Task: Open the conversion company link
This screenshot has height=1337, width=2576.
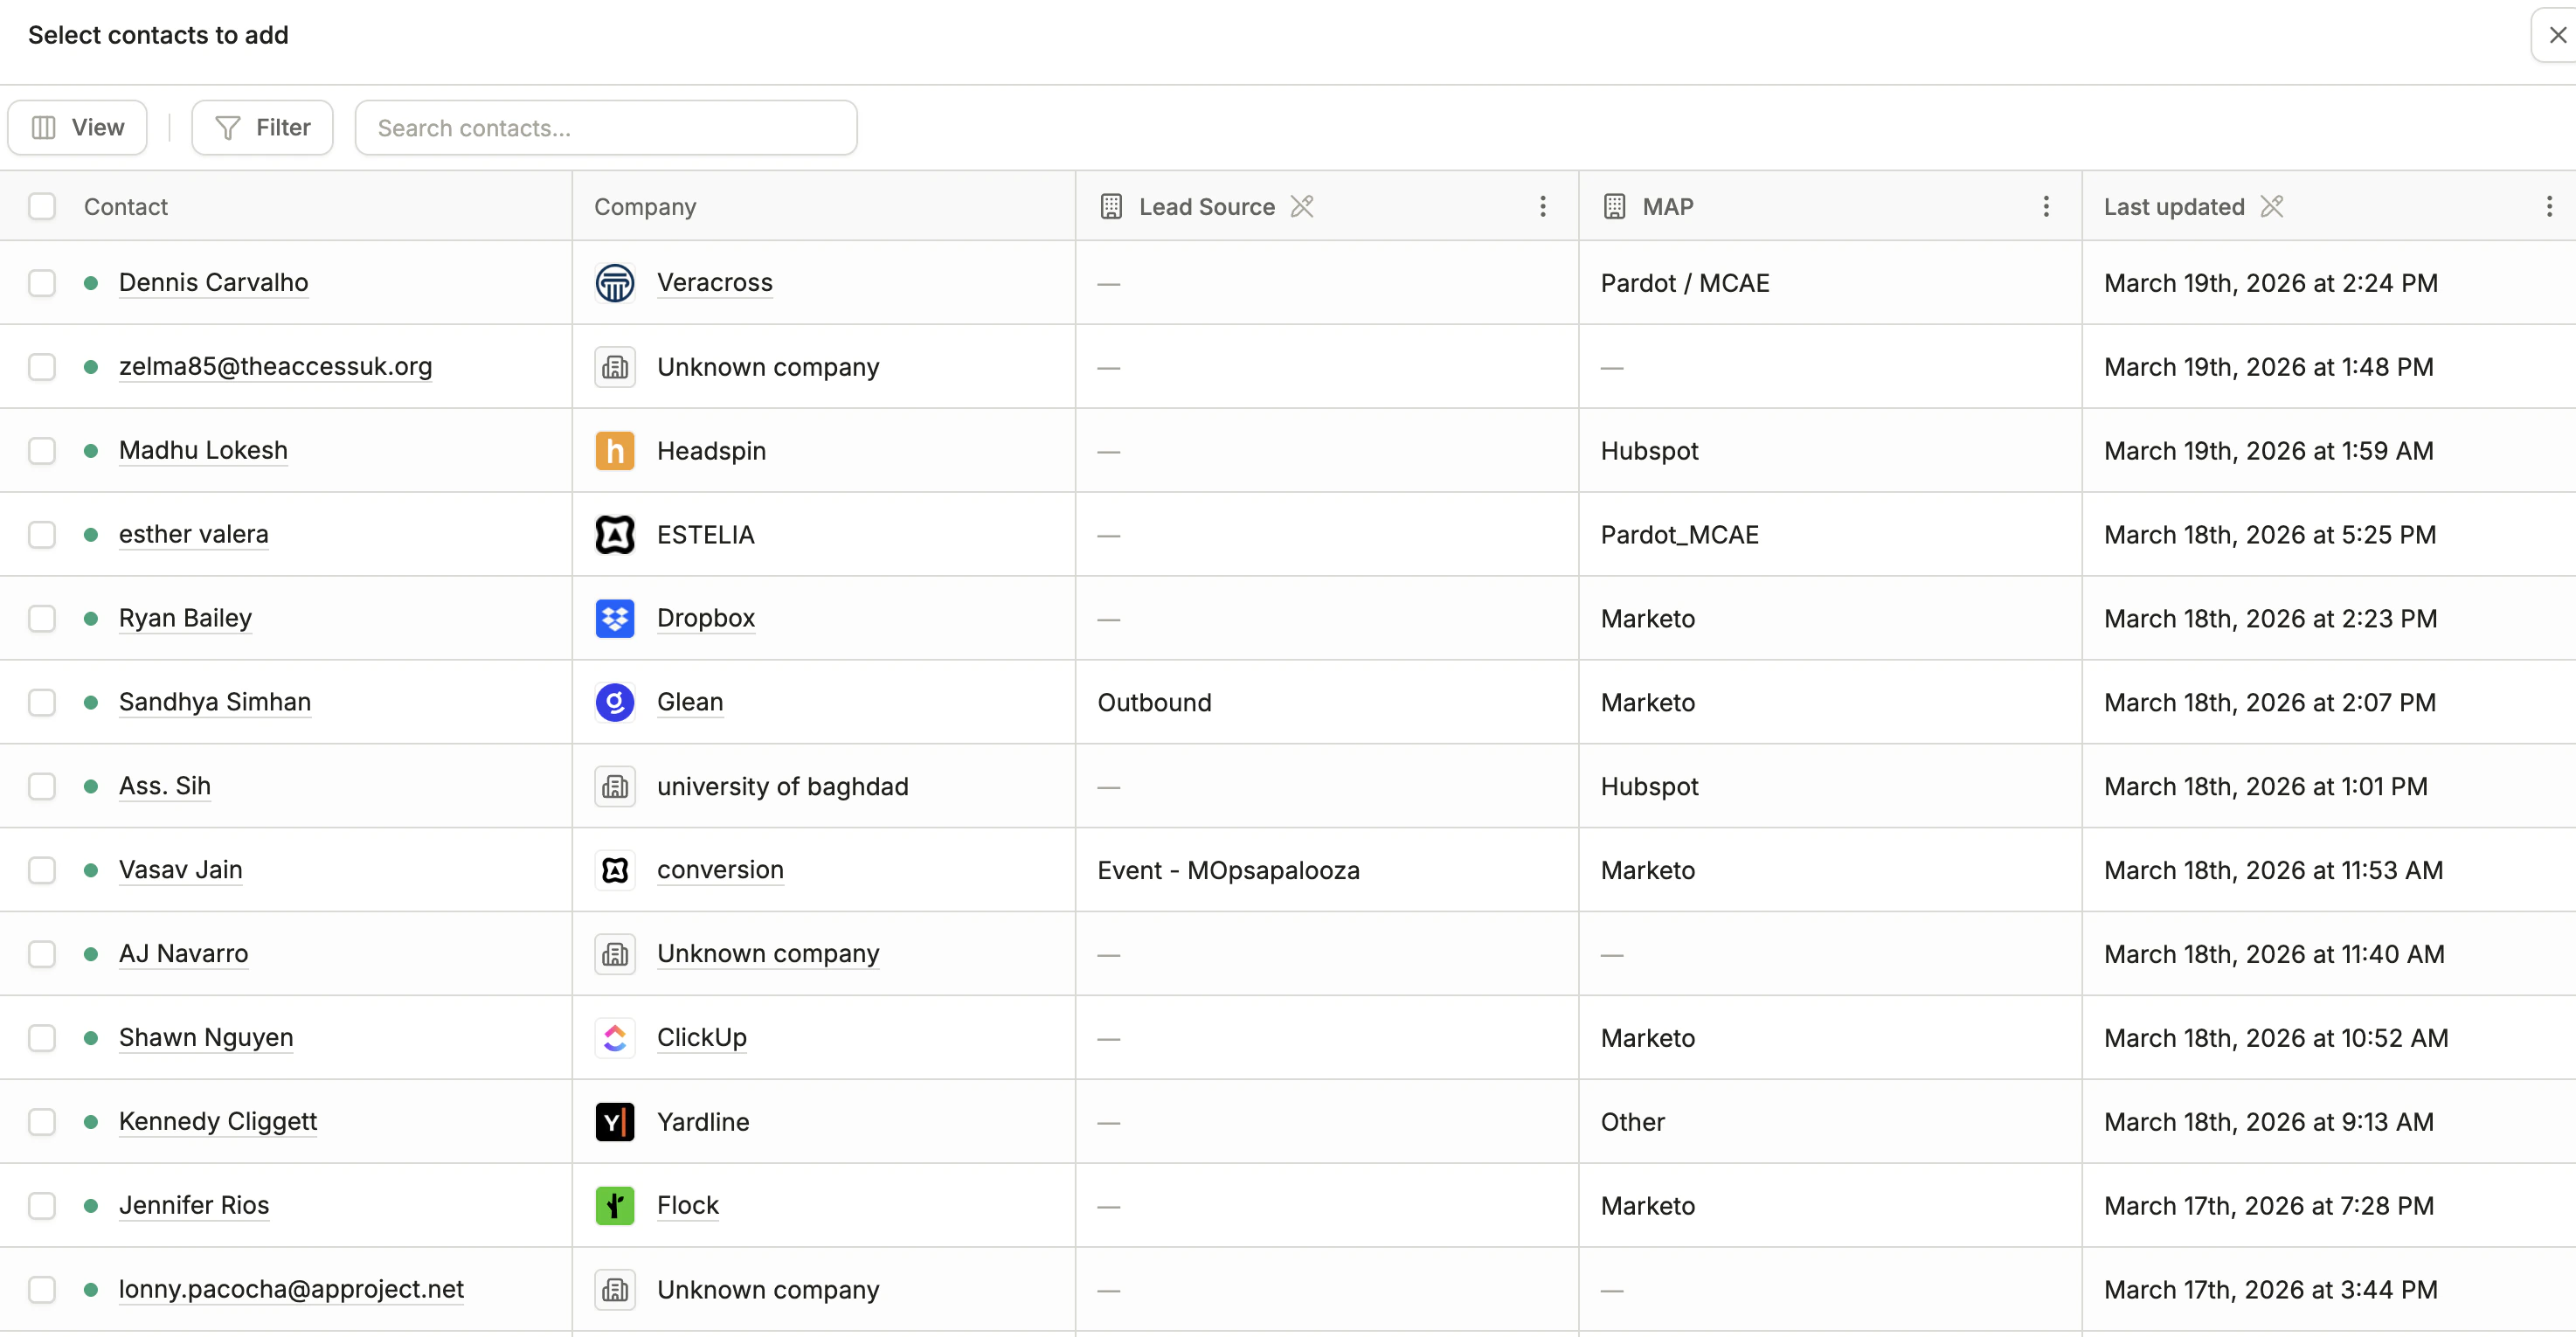Action: pyautogui.click(x=720, y=870)
